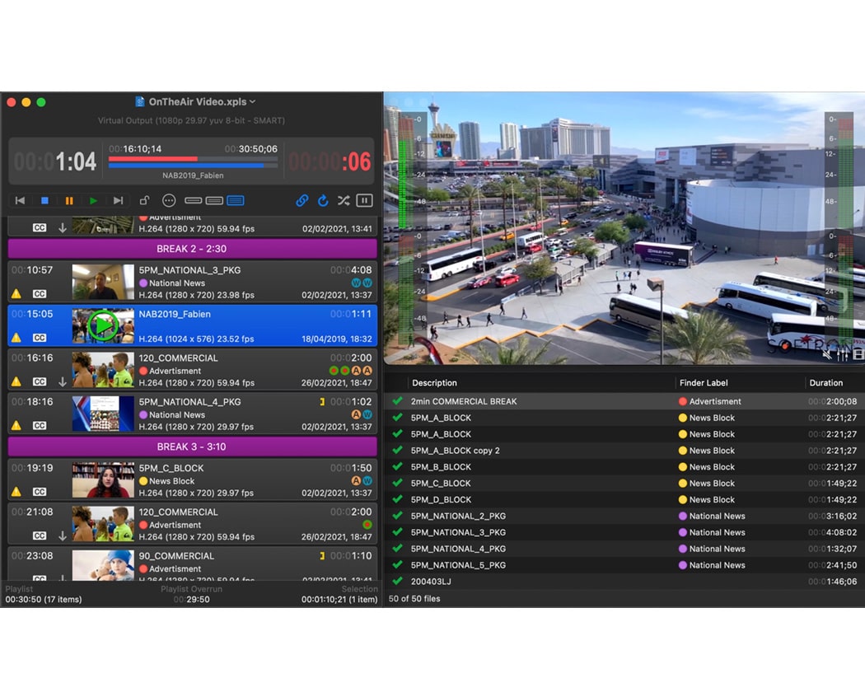865x692 pixels.
Task: Select the large three-line row view
Action: coord(236,200)
